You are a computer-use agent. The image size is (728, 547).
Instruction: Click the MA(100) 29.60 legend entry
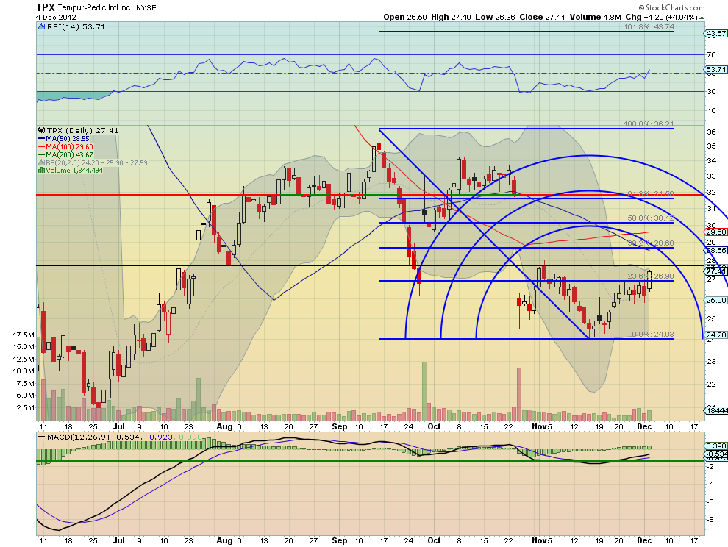coord(69,147)
